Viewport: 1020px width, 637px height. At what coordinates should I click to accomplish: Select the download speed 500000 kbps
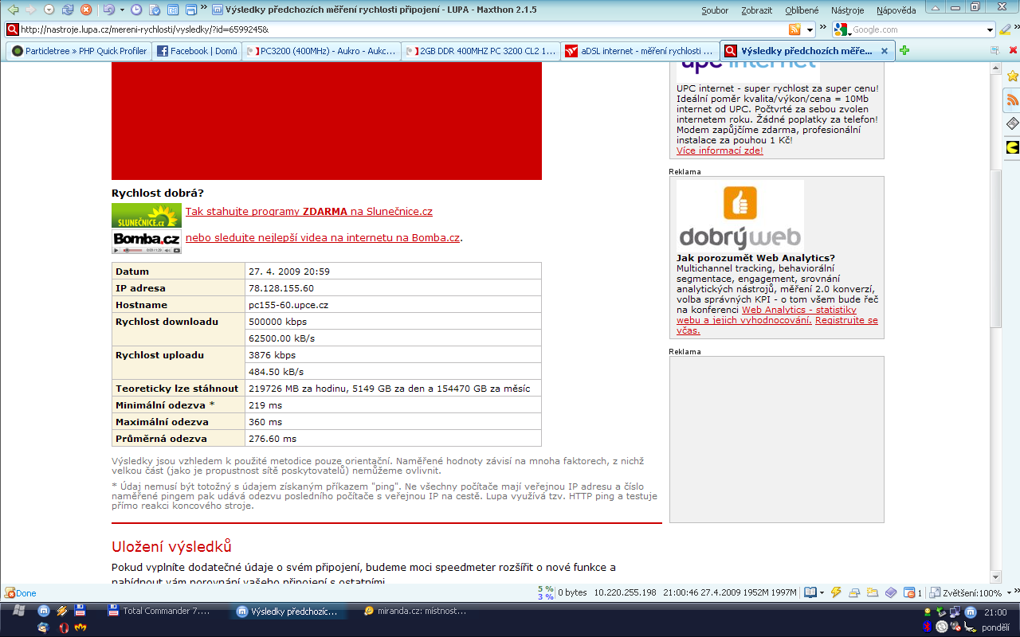tap(277, 322)
